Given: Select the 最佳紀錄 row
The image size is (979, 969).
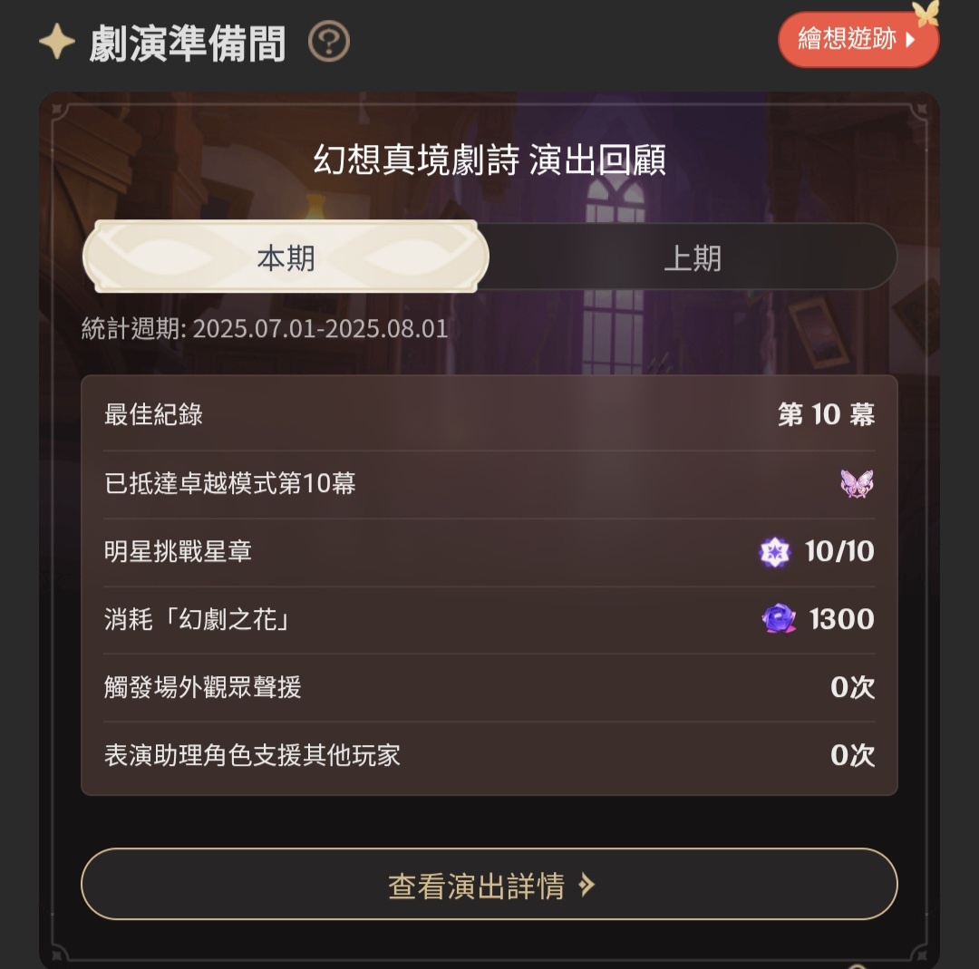Looking at the screenshot, I should click(x=489, y=414).
